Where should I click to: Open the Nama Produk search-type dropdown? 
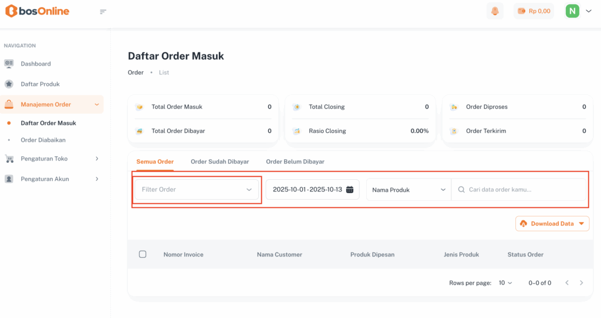tap(408, 190)
